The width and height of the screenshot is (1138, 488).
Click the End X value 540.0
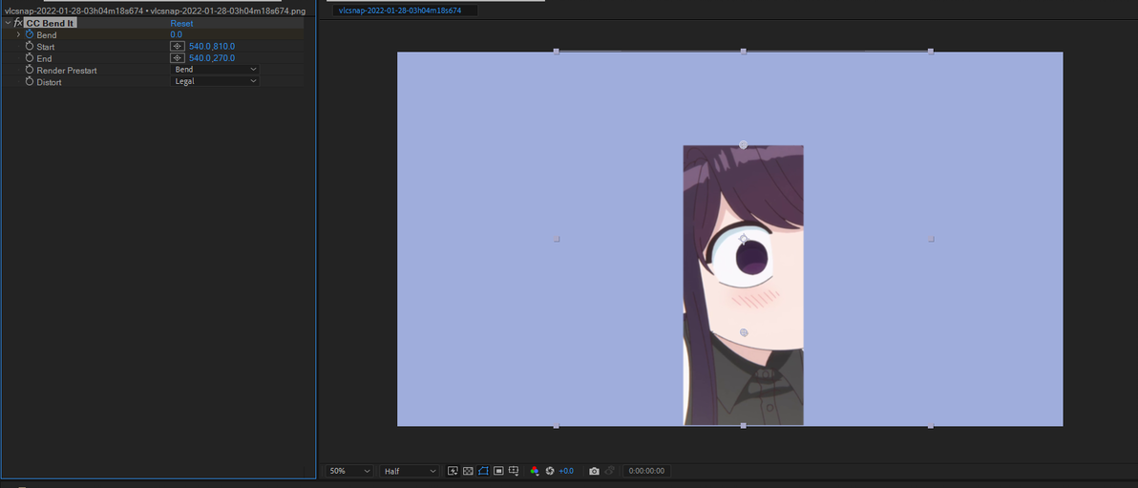(x=199, y=58)
